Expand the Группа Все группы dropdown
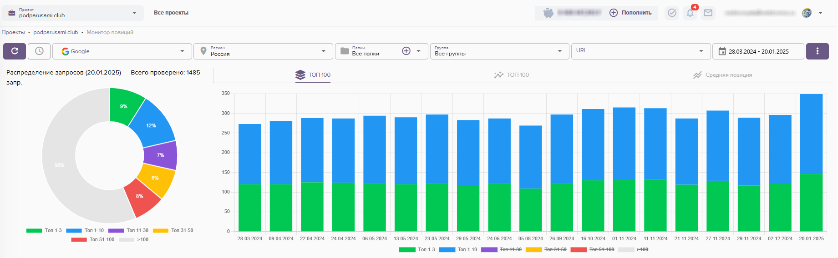The width and height of the screenshot is (838, 258). (499, 51)
